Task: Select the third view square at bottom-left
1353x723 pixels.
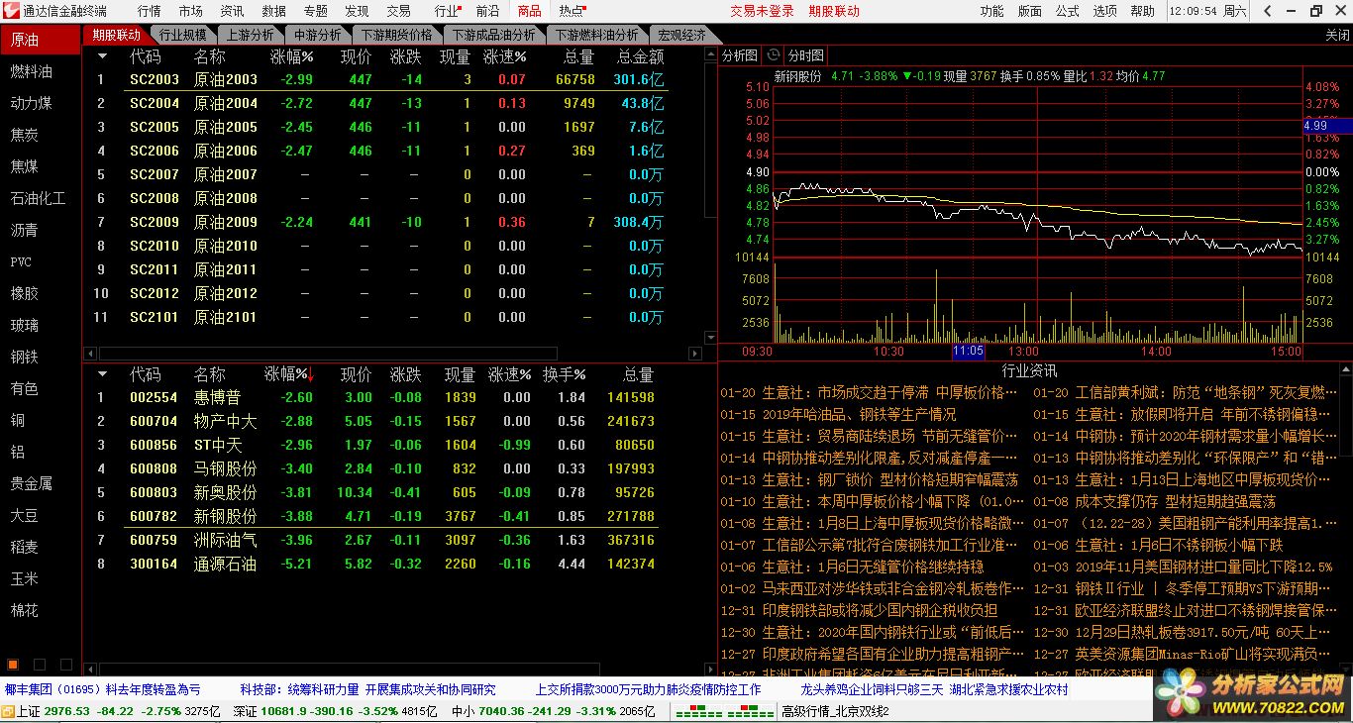Action: pyautogui.click(x=65, y=665)
